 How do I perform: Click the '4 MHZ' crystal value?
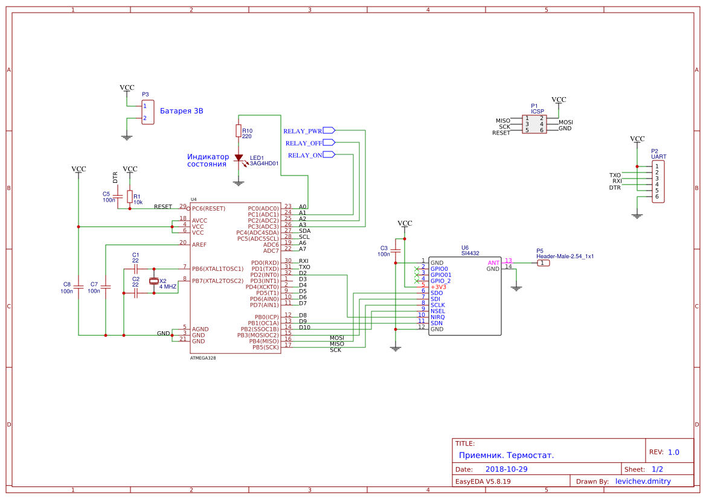pyautogui.click(x=168, y=287)
